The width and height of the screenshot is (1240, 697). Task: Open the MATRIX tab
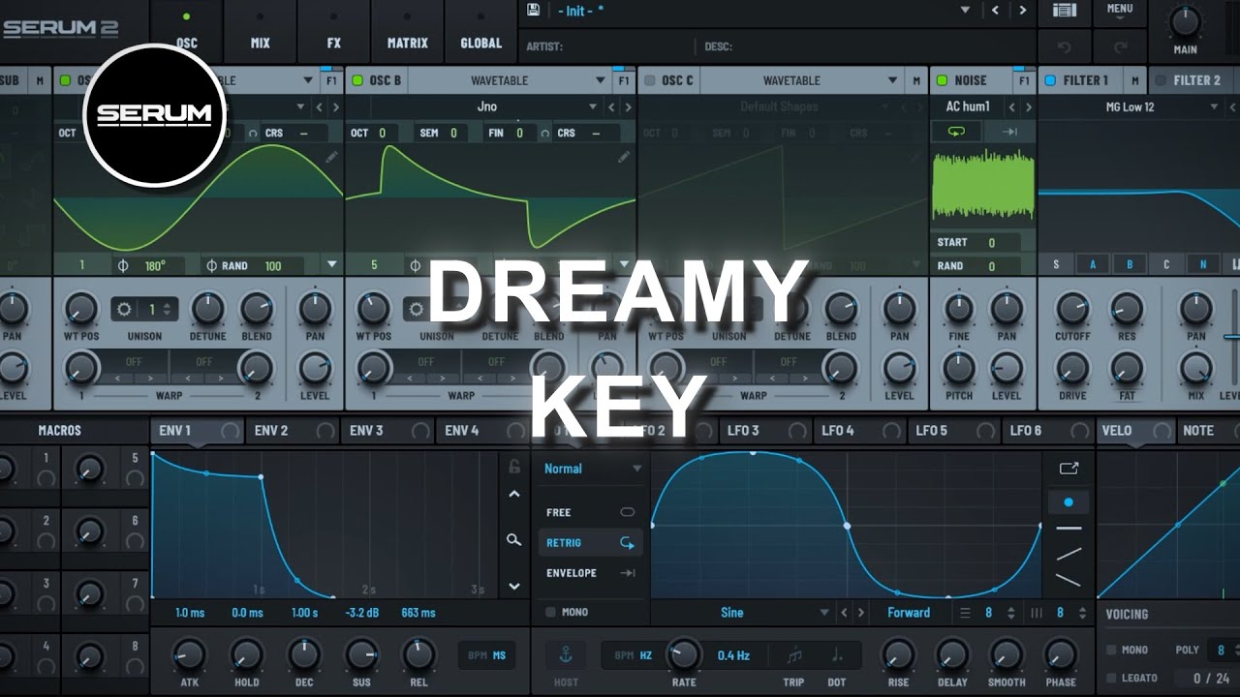408,31
